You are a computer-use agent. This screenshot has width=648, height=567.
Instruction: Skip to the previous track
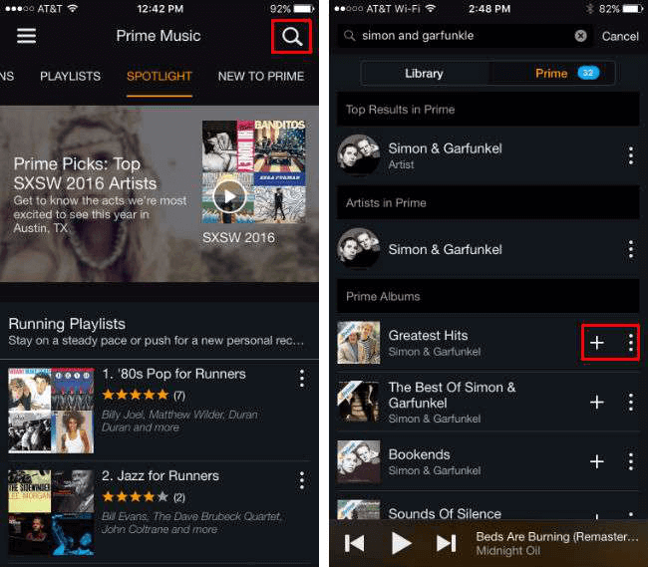[355, 543]
